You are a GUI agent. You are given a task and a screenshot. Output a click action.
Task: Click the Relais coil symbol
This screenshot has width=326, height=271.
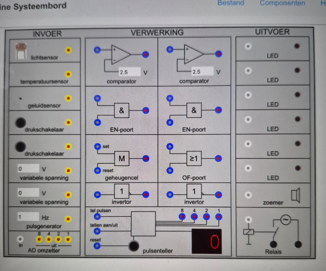(x=248, y=232)
